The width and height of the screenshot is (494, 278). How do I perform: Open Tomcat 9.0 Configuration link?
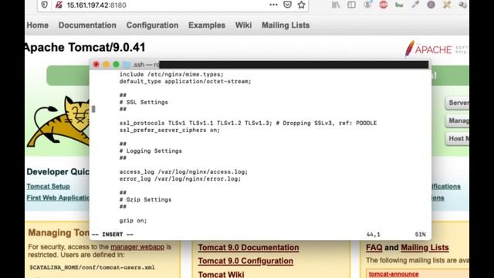pos(245,261)
